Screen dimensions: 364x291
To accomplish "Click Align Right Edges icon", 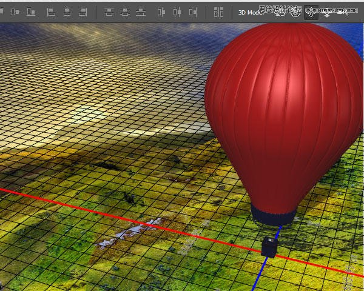I will [83, 12].
